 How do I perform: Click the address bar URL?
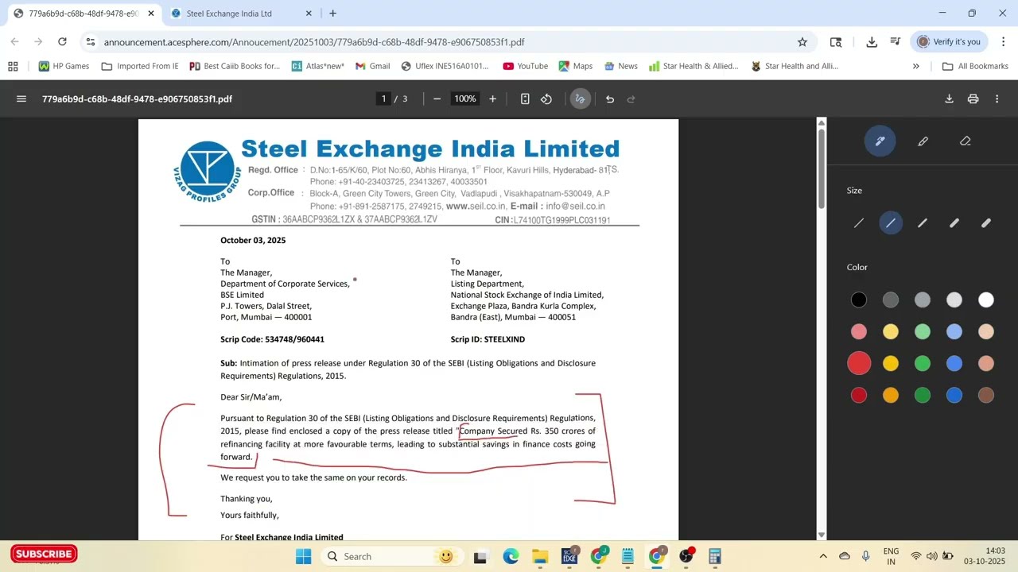[313, 42]
